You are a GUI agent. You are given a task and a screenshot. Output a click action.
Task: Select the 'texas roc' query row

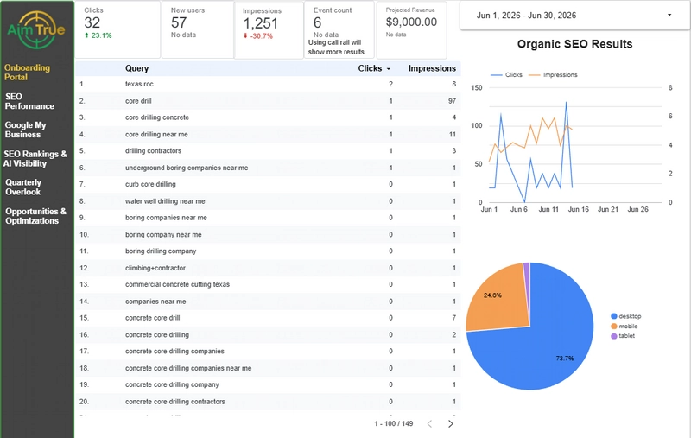[x=268, y=84]
